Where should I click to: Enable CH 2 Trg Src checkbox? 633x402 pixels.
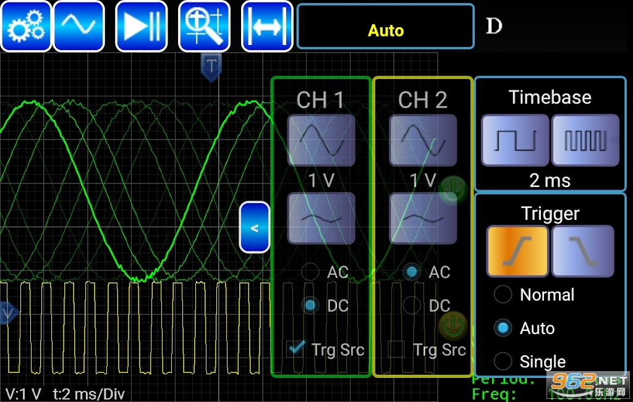(396, 350)
